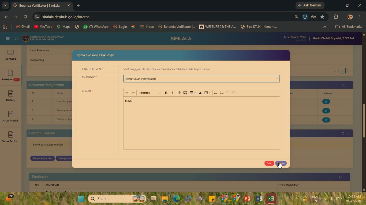Screen dimensions: 366x205
Task: Expand the insert table dropdown arrow
Action: click(x=195, y=93)
